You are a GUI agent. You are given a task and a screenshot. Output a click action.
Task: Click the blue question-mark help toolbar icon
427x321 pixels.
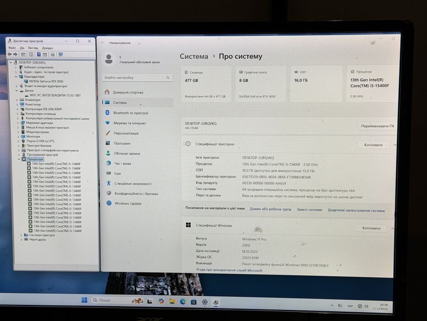coord(39,55)
